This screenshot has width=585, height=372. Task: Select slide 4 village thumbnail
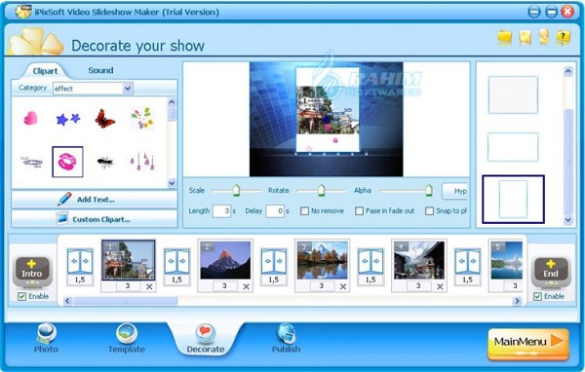pos(419,260)
